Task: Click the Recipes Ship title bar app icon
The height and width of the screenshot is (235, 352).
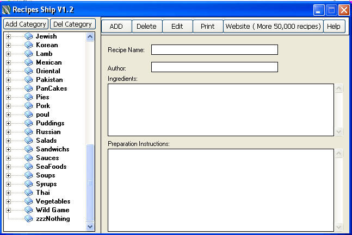Action: tap(6, 10)
